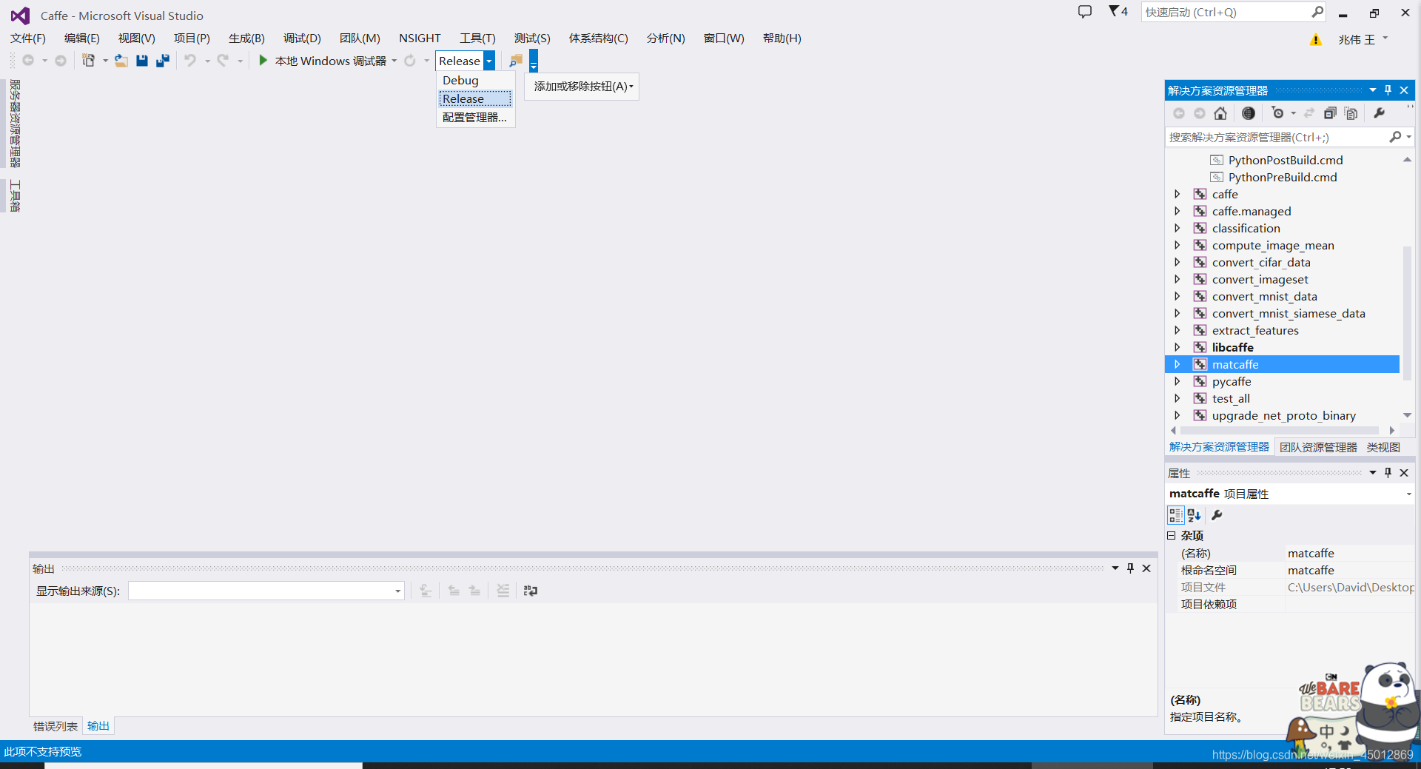Viewport: 1421px width, 769px height.
Task: Click the globe icon in Solution Explorer toolbar
Action: click(x=1249, y=113)
